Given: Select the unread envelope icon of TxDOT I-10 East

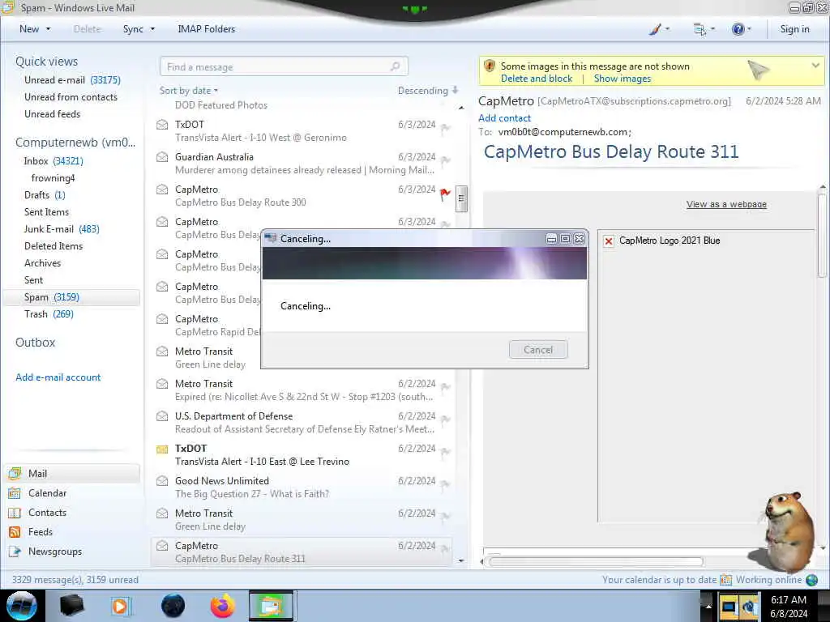Looking at the screenshot, I should pyautogui.click(x=162, y=449).
